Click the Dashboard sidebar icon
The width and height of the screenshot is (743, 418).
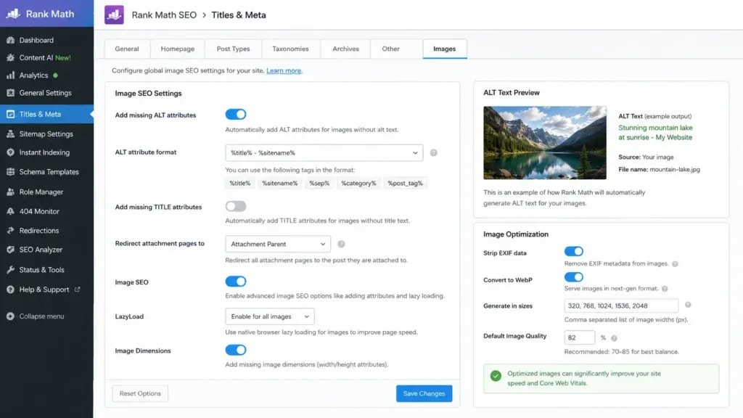[x=10, y=41]
